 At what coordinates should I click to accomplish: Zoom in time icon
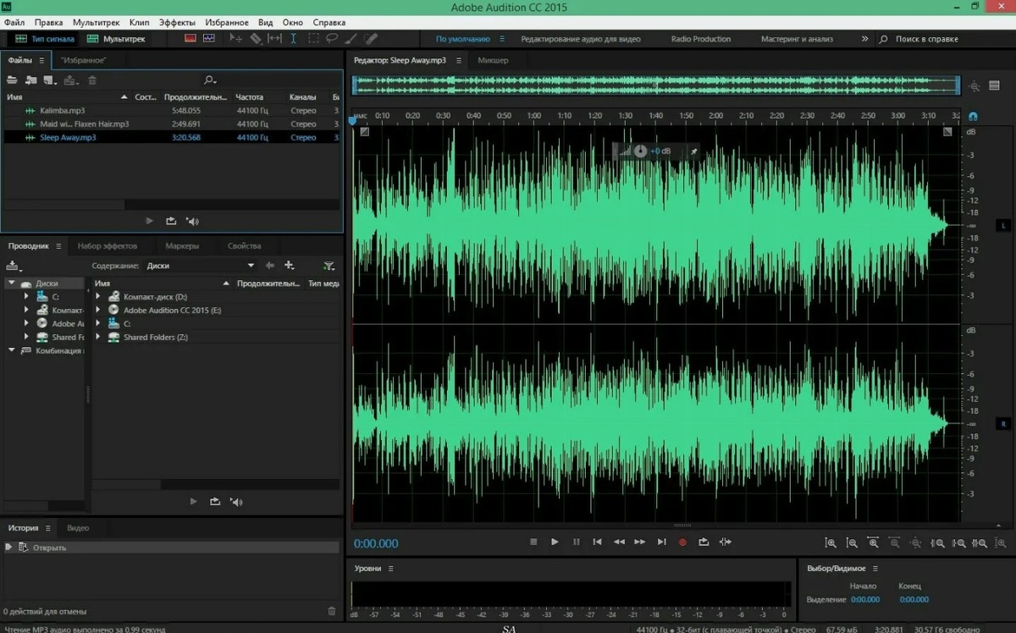(873, 542)
